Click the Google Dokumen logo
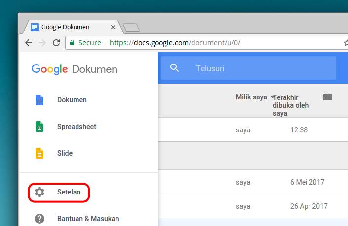This screenshot has height=226, width=348. [75, 69]
